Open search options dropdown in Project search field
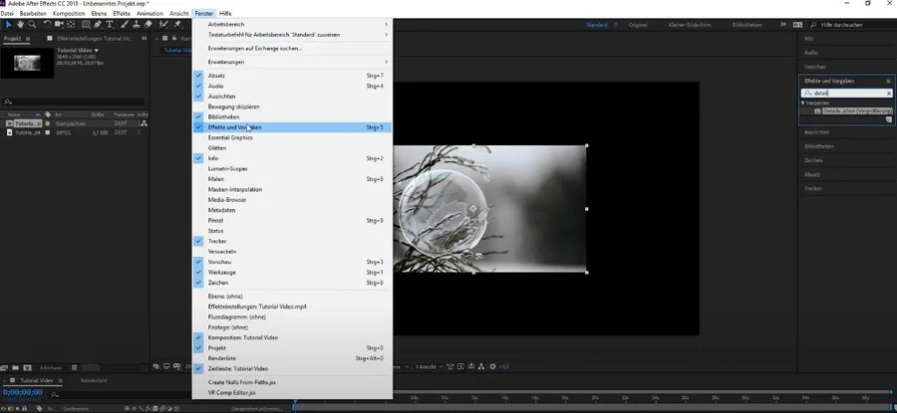 tap(7, 103)
